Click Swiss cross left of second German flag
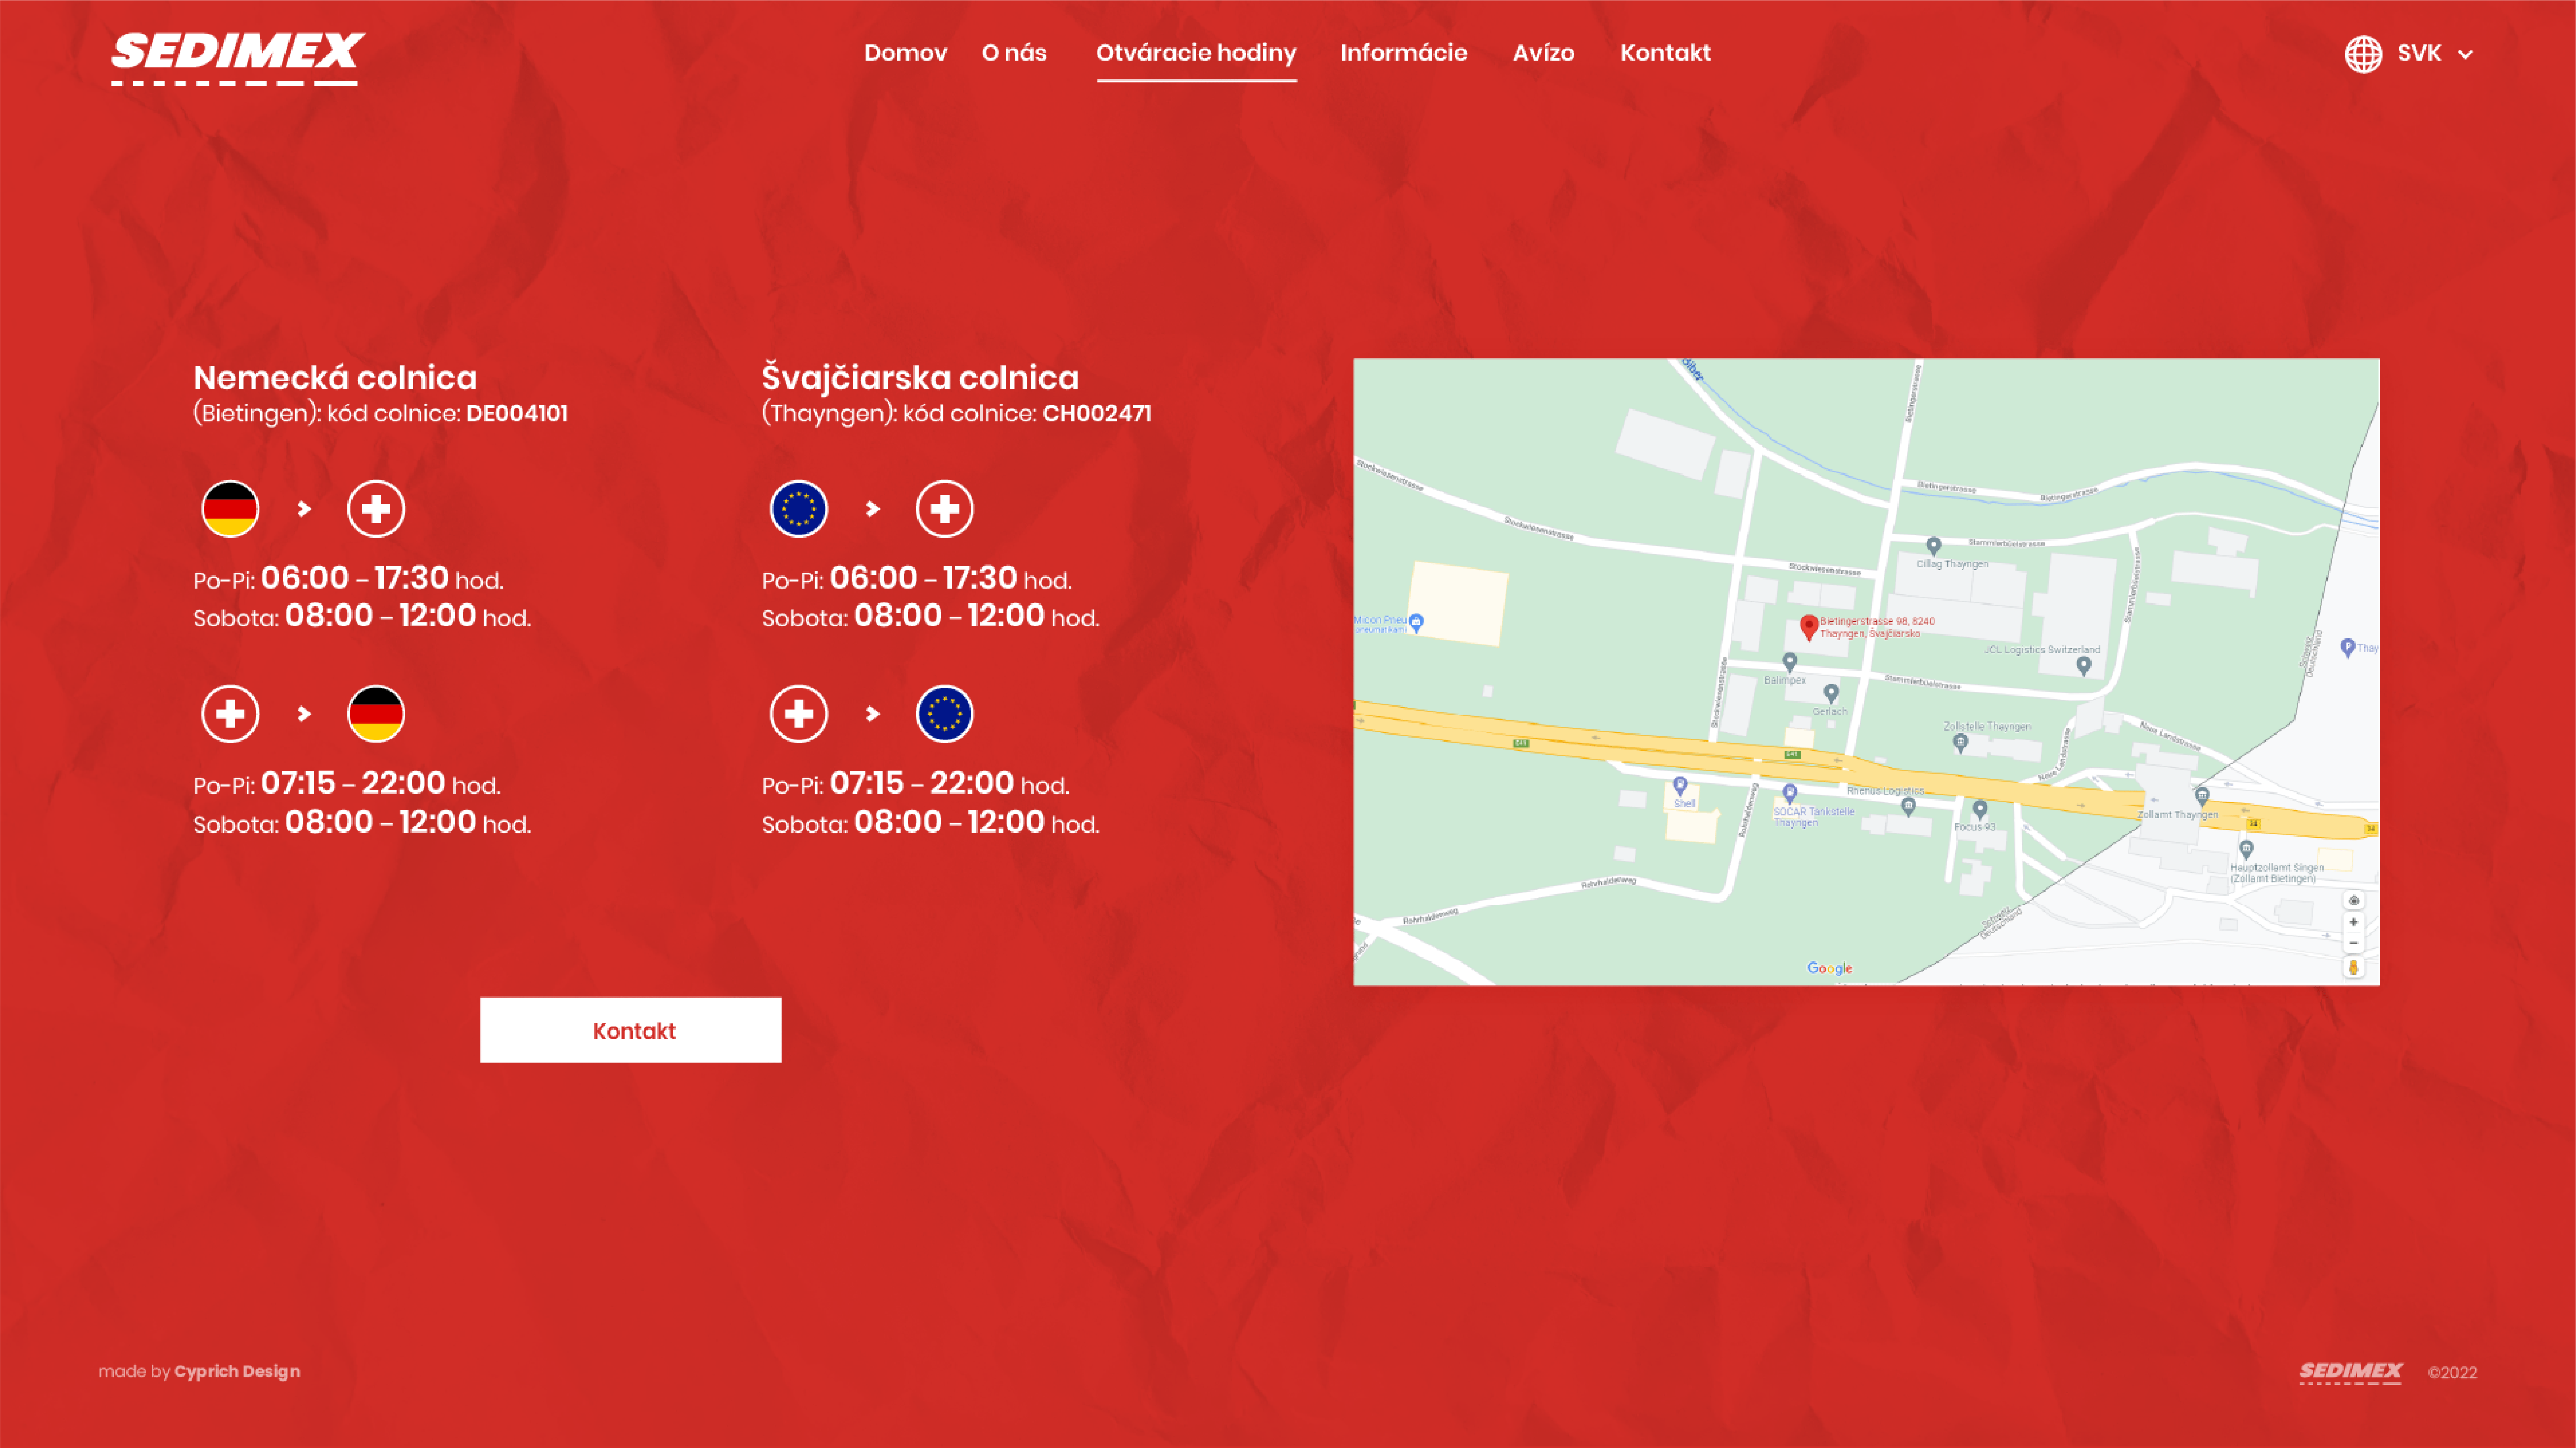 coord(230,714)
